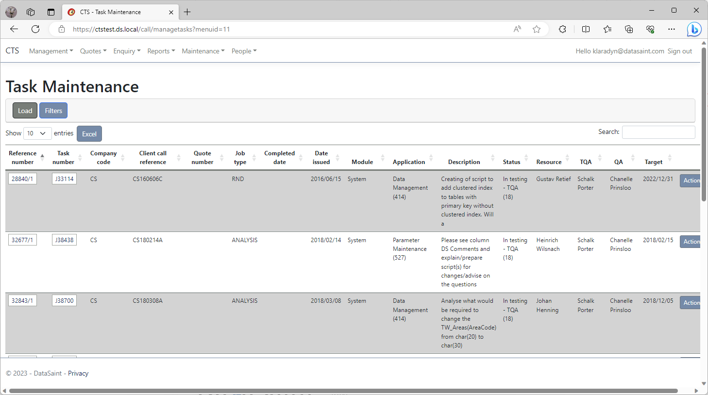Sort table by Target column
The height and width of the screenshot is (395, 708).
tap(658, 158)
